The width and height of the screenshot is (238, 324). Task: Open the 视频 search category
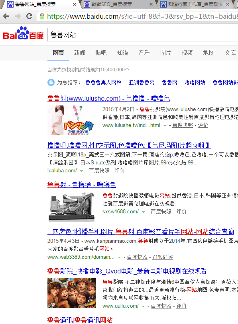click(187, 53)
